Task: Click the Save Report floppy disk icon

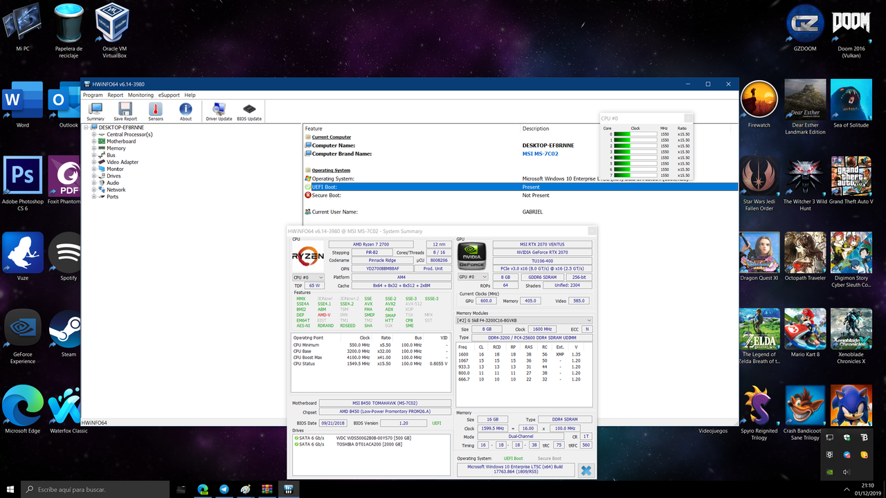Action: [x=125, y=112]
